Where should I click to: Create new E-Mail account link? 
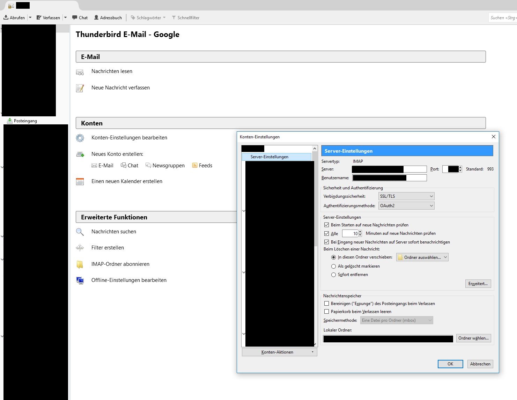[102, 166]
